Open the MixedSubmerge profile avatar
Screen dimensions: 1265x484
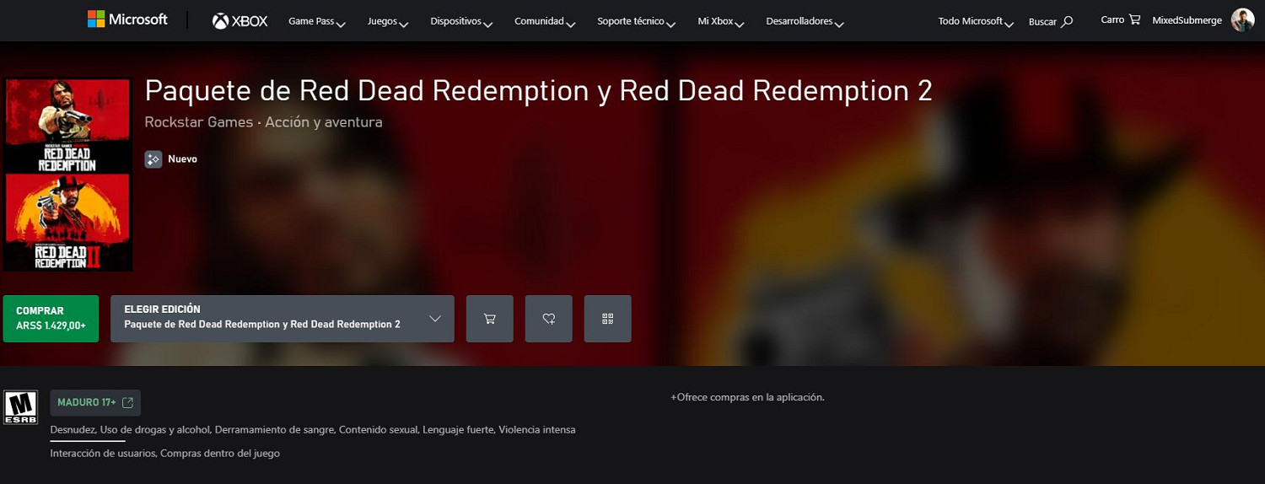coord(1242,20)
